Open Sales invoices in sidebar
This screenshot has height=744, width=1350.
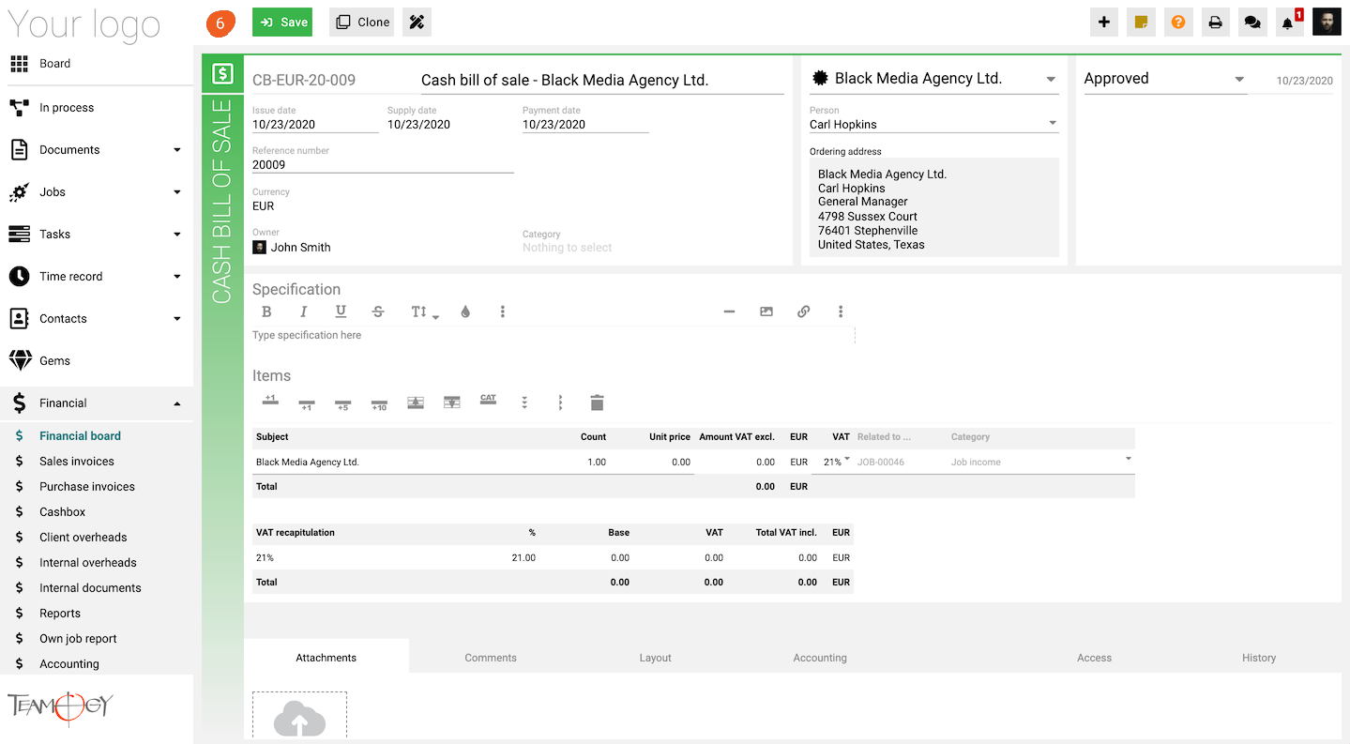(77, 462)
